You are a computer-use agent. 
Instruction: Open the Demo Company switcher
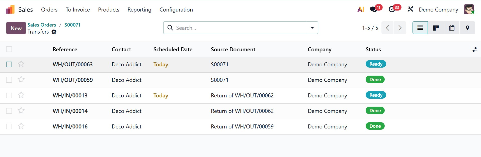coord(438,10)
